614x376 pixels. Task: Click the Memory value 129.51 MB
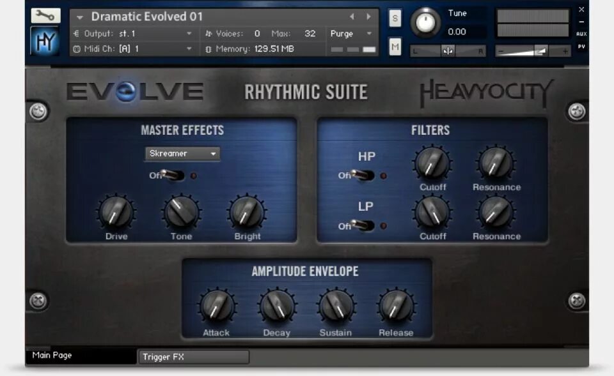pyautogui.click(x=274, y=49)
